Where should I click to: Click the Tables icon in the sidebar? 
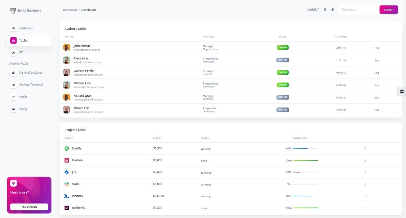(x=14, y=40)
